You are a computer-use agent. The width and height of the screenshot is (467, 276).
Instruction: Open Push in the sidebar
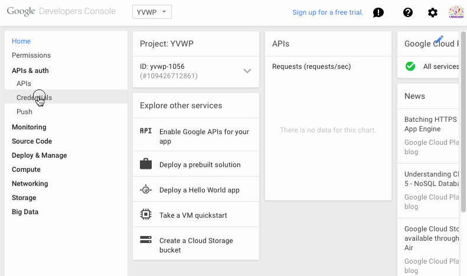click(24, 112)
